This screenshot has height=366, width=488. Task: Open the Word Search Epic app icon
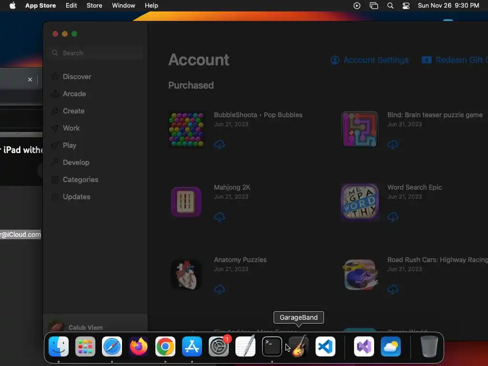coord(360,202)
